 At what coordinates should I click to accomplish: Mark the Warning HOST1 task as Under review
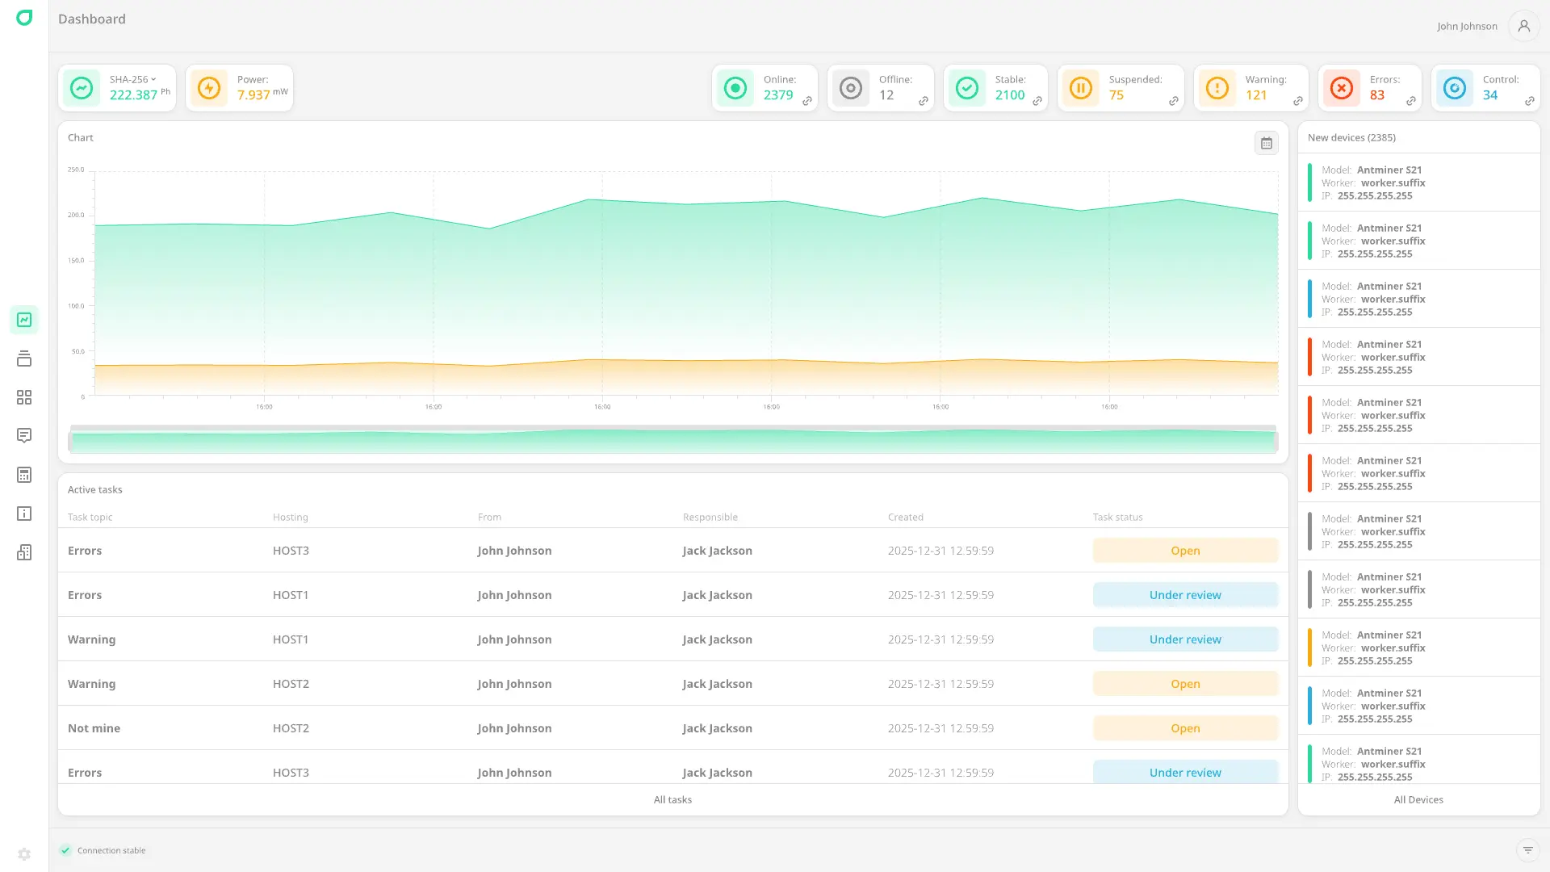click(x=1185, y=639)
